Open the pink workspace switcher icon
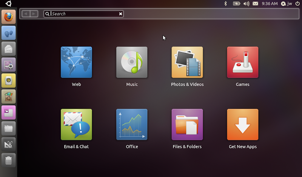This screenshot has height=177, width=302. [9, 112]
